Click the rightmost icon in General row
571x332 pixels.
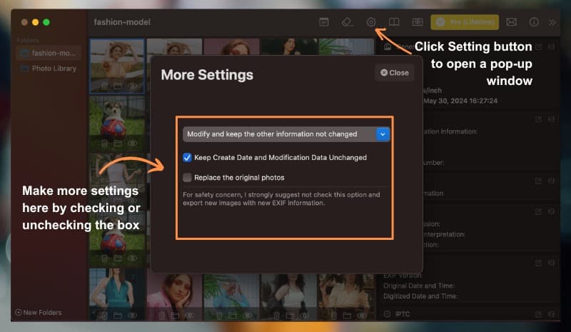(x=551, y=47)
